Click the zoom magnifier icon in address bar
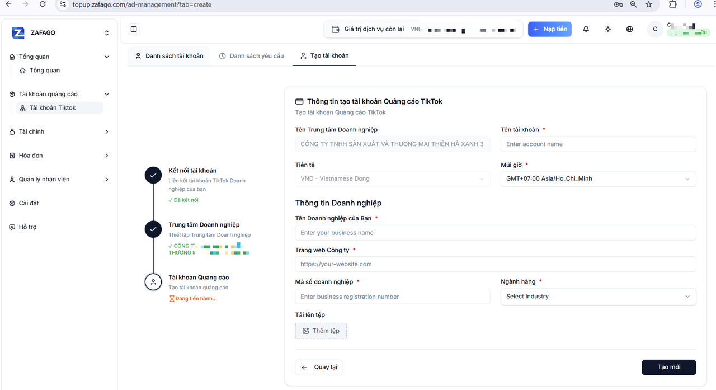Viewport: 716px width, 390px height. [633, 4]
